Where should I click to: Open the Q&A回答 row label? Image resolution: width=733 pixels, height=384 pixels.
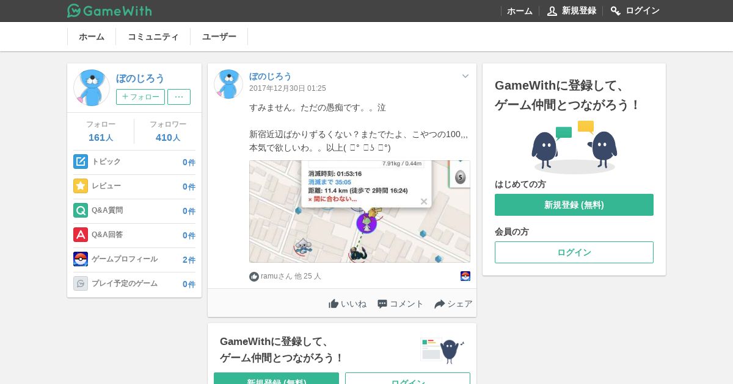click(108, 235)
